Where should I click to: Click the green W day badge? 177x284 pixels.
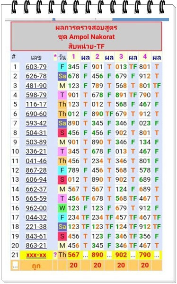[62, 208]
